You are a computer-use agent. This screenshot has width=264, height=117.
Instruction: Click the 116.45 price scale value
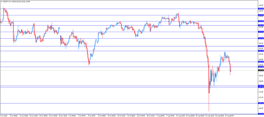pos(261,108)
